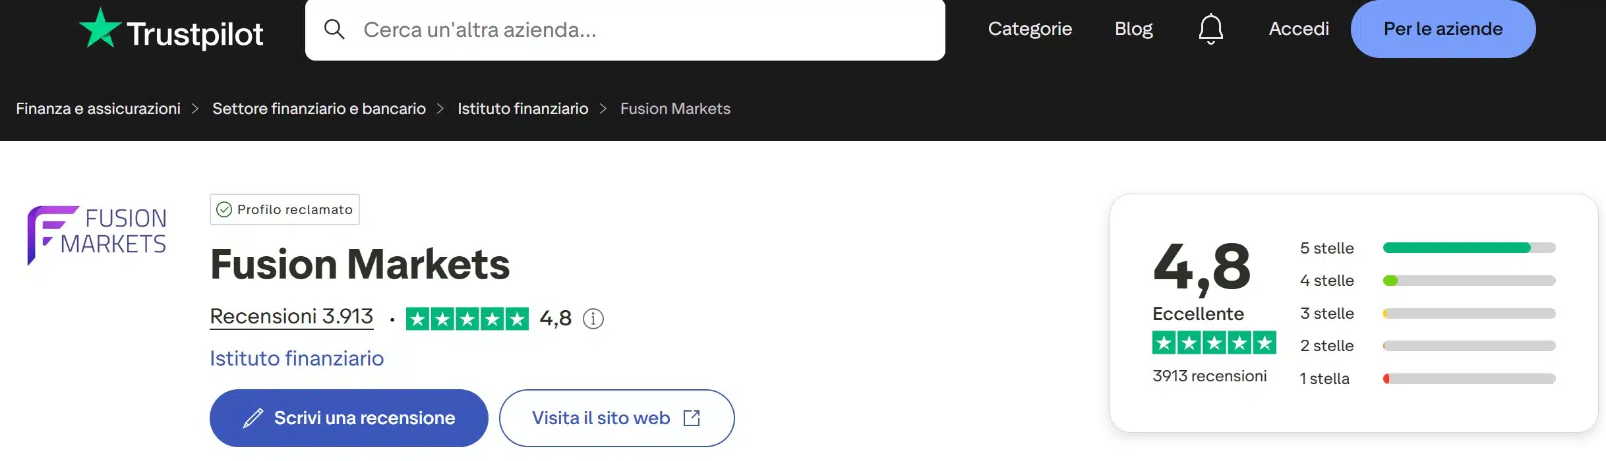Click the TrustScore stars under Eccellente
Image resolution: width=1606 pixels, height=461 pixels.
coord(1214,342)
